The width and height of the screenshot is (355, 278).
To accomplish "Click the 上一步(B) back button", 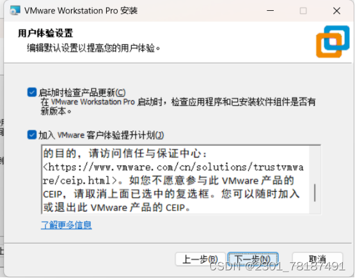I will (200, 259).
